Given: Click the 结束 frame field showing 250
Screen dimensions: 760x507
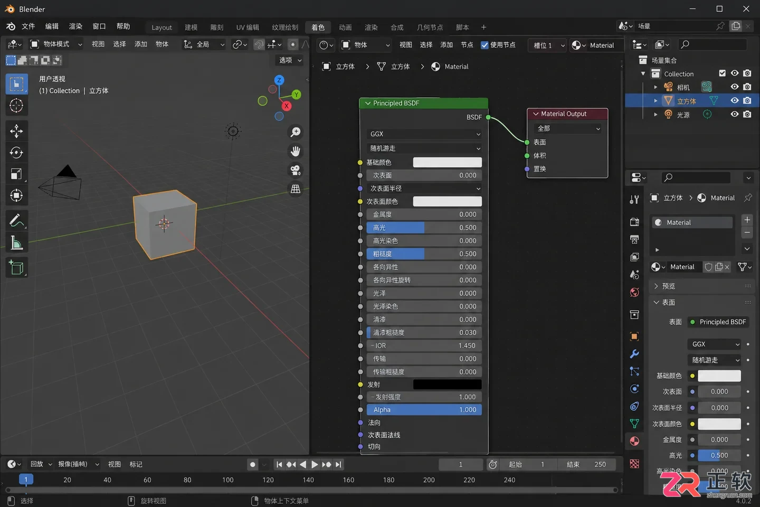Looking at the screenshot, I should (586, 465).
